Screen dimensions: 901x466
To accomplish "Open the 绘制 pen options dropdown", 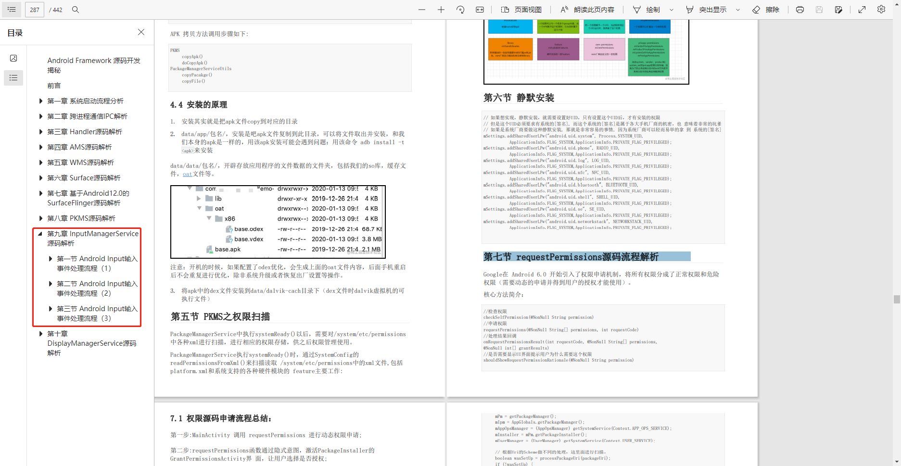I will point(672,9).
